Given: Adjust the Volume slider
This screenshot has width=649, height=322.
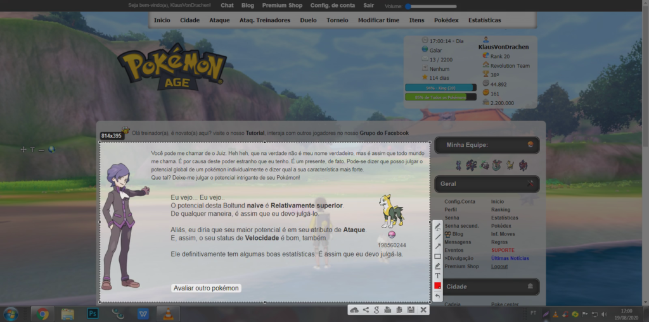Looking at the screenshot, I should coord(431,6).
